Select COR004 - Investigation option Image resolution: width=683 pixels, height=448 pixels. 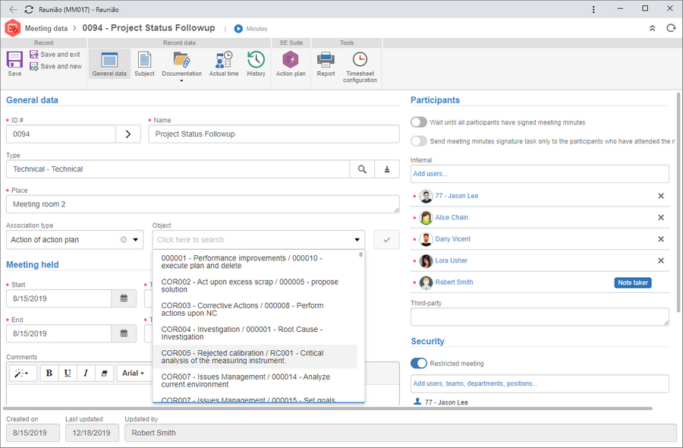pyautogui.click(x=255, y=333)
